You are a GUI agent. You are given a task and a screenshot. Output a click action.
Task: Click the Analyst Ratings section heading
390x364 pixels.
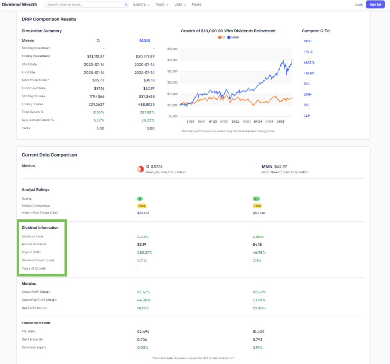(36, 190)
